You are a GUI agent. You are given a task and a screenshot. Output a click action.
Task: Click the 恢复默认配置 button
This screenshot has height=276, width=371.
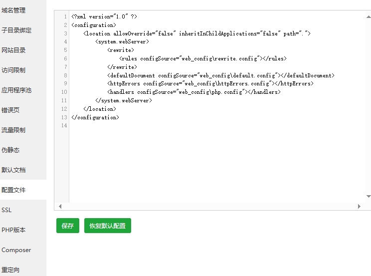coord(108,226)
